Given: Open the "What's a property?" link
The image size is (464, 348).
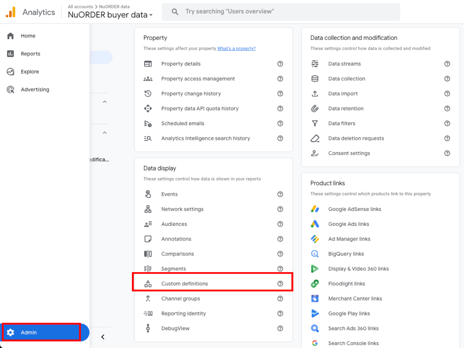Looking at the screenshot, I should click(236, 48).
